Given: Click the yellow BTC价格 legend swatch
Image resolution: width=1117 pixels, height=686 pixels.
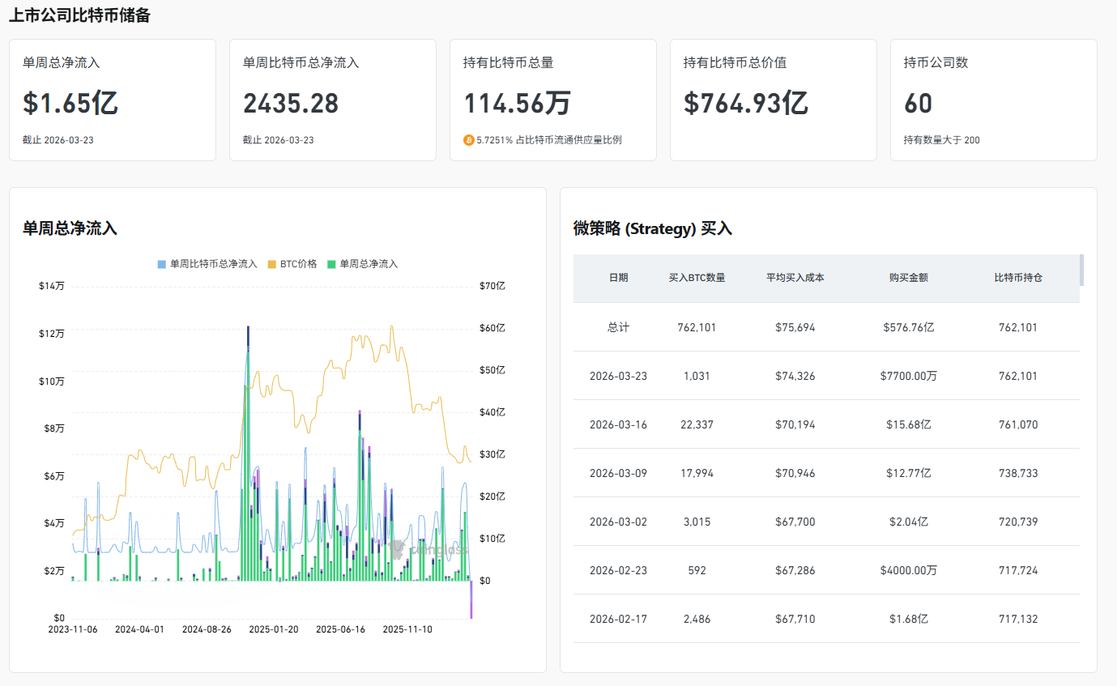Looking at the screenshot, I should 272,264.
